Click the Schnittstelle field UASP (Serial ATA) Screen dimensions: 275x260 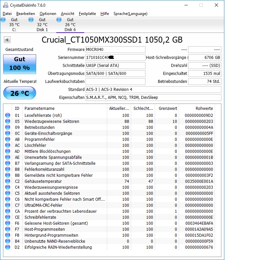pyautogui.click(x=116, y=65)
